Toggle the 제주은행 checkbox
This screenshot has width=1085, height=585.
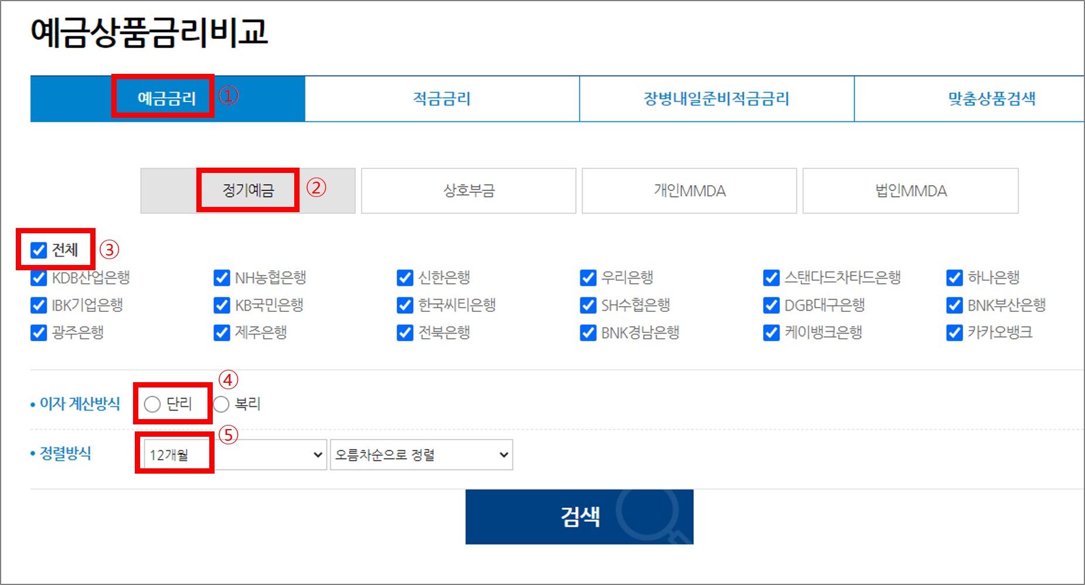click(x=222, y=333)
